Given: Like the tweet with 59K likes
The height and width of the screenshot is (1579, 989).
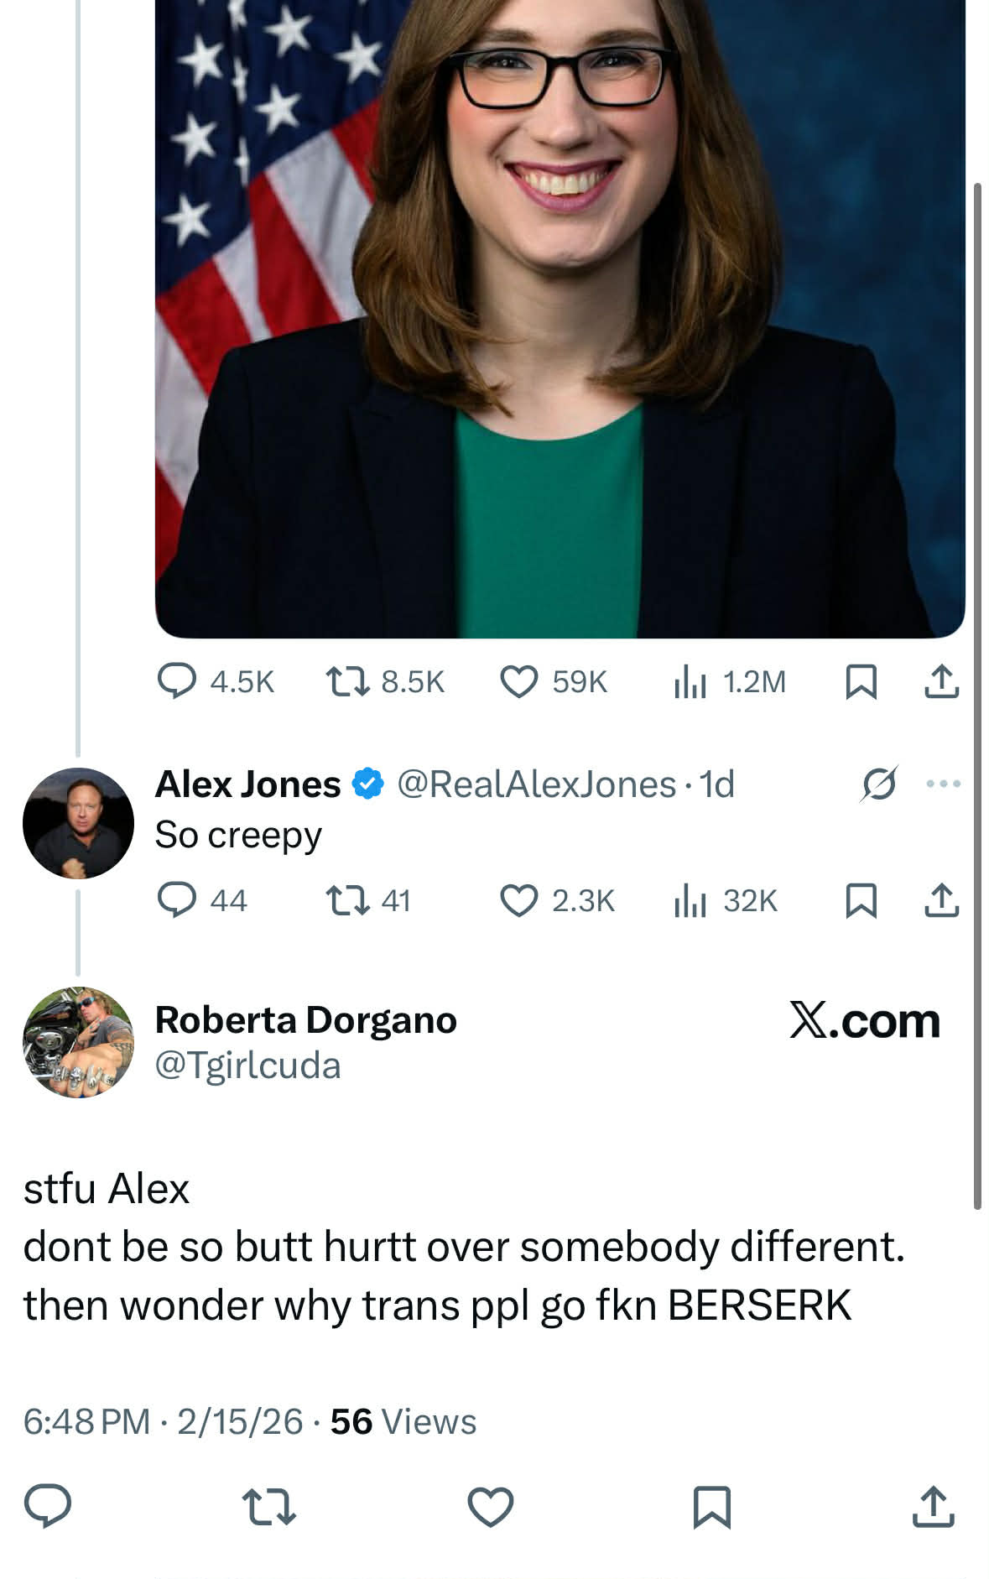Looking at the screenshot, I should (x=518, y=681).
